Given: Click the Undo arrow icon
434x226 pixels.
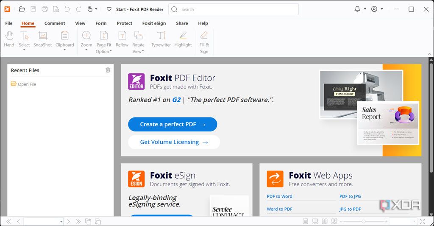Looking at the screenshot, I should click(67, 9).
